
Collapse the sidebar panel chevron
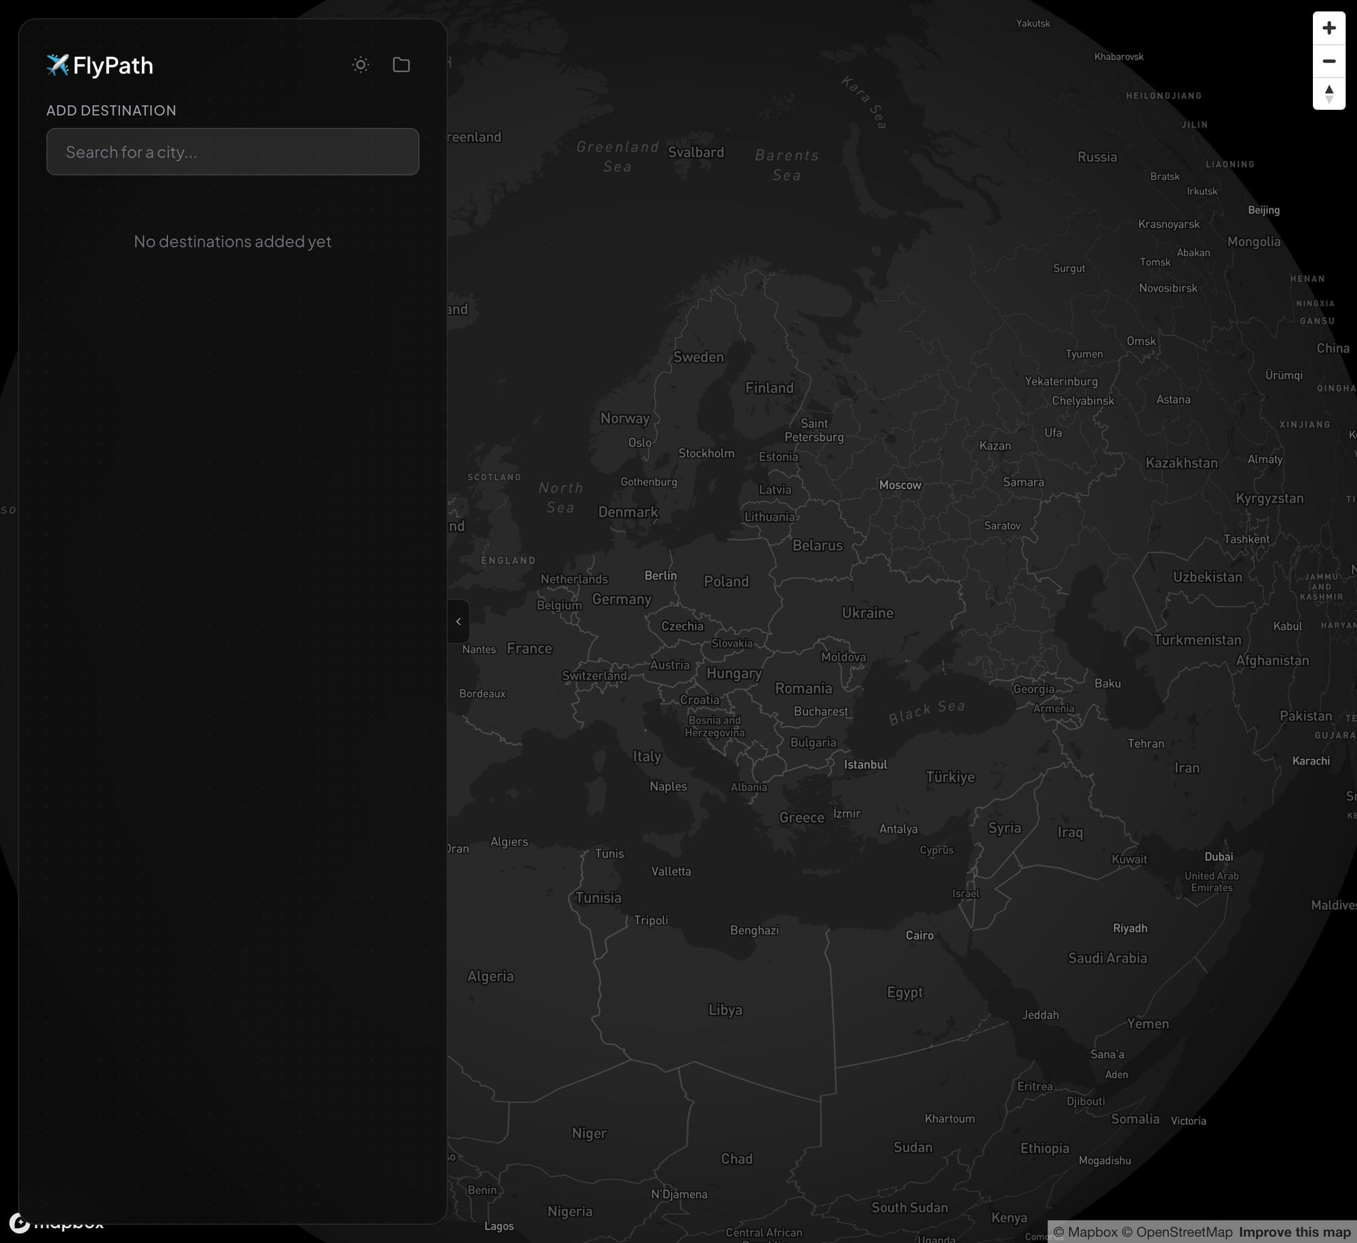459,621
